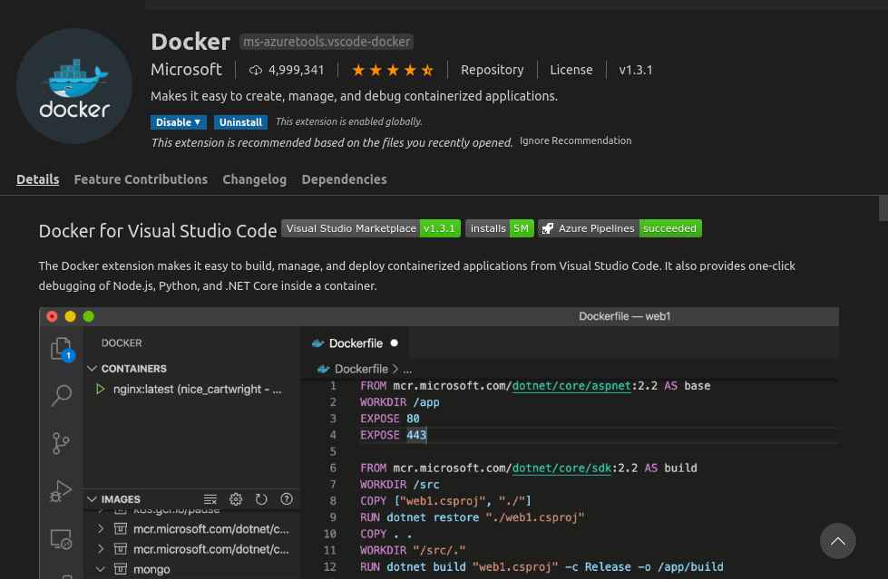Expand the first mcr.microsoft.com/dotnet image node
Viewport: 888px width, 579px height.
click(101, 528)
